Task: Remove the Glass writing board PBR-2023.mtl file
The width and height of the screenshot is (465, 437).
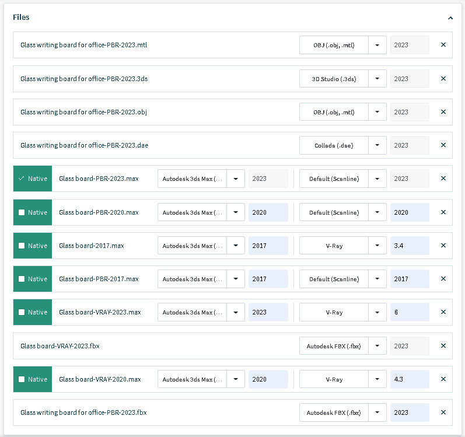Action: pos(443,45)
